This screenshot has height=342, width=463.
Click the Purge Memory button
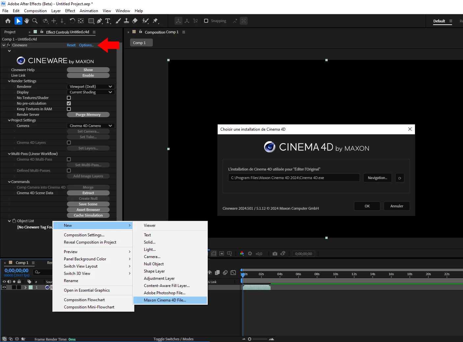(x=88, y=115)
